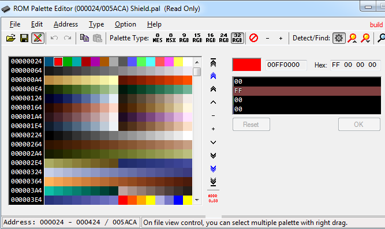
Task: Click address label 00000224
Action: tap(27, 135)
